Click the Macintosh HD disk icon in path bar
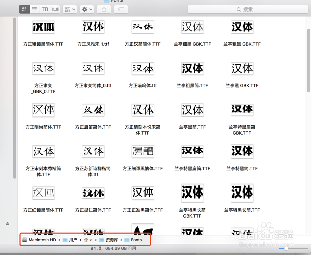 (x=25, y=240)
